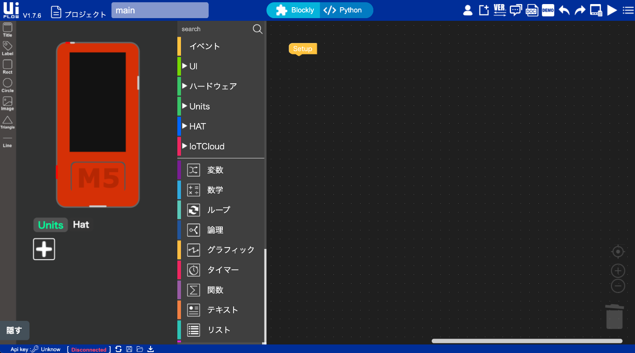The image size is (635, 353).
Task: Click the trash can in workspace
Action: pos(615,317)
